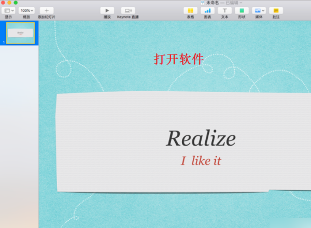Click the green full-screen window button

16,3
